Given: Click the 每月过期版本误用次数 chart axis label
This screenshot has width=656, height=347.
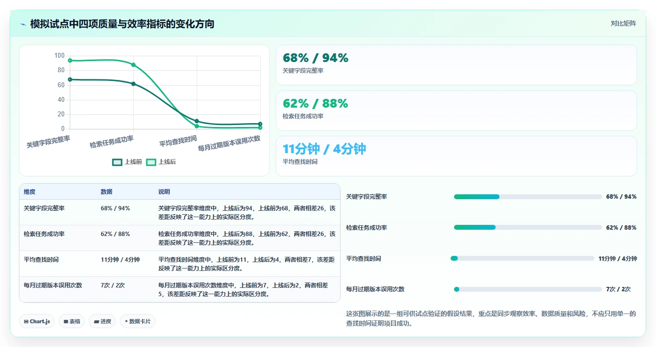Looking at the screenshot, I should (x=229, y=143).
